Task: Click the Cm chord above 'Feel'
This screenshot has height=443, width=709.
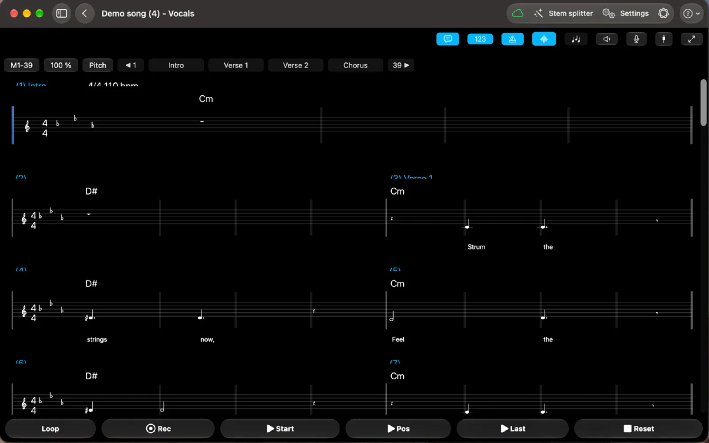Action: [x=397, y=284]
